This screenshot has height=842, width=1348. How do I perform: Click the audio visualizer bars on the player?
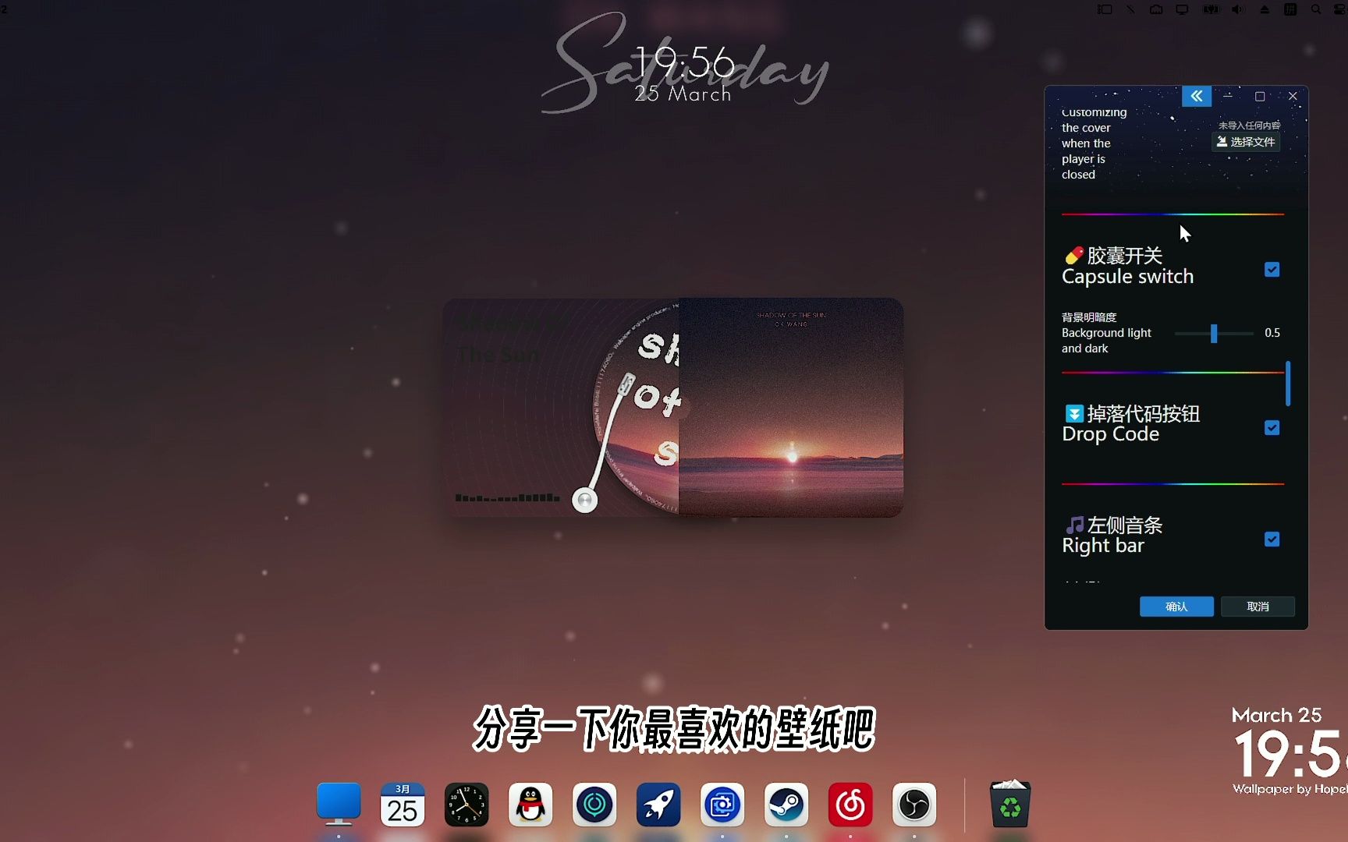pos(507,497)
